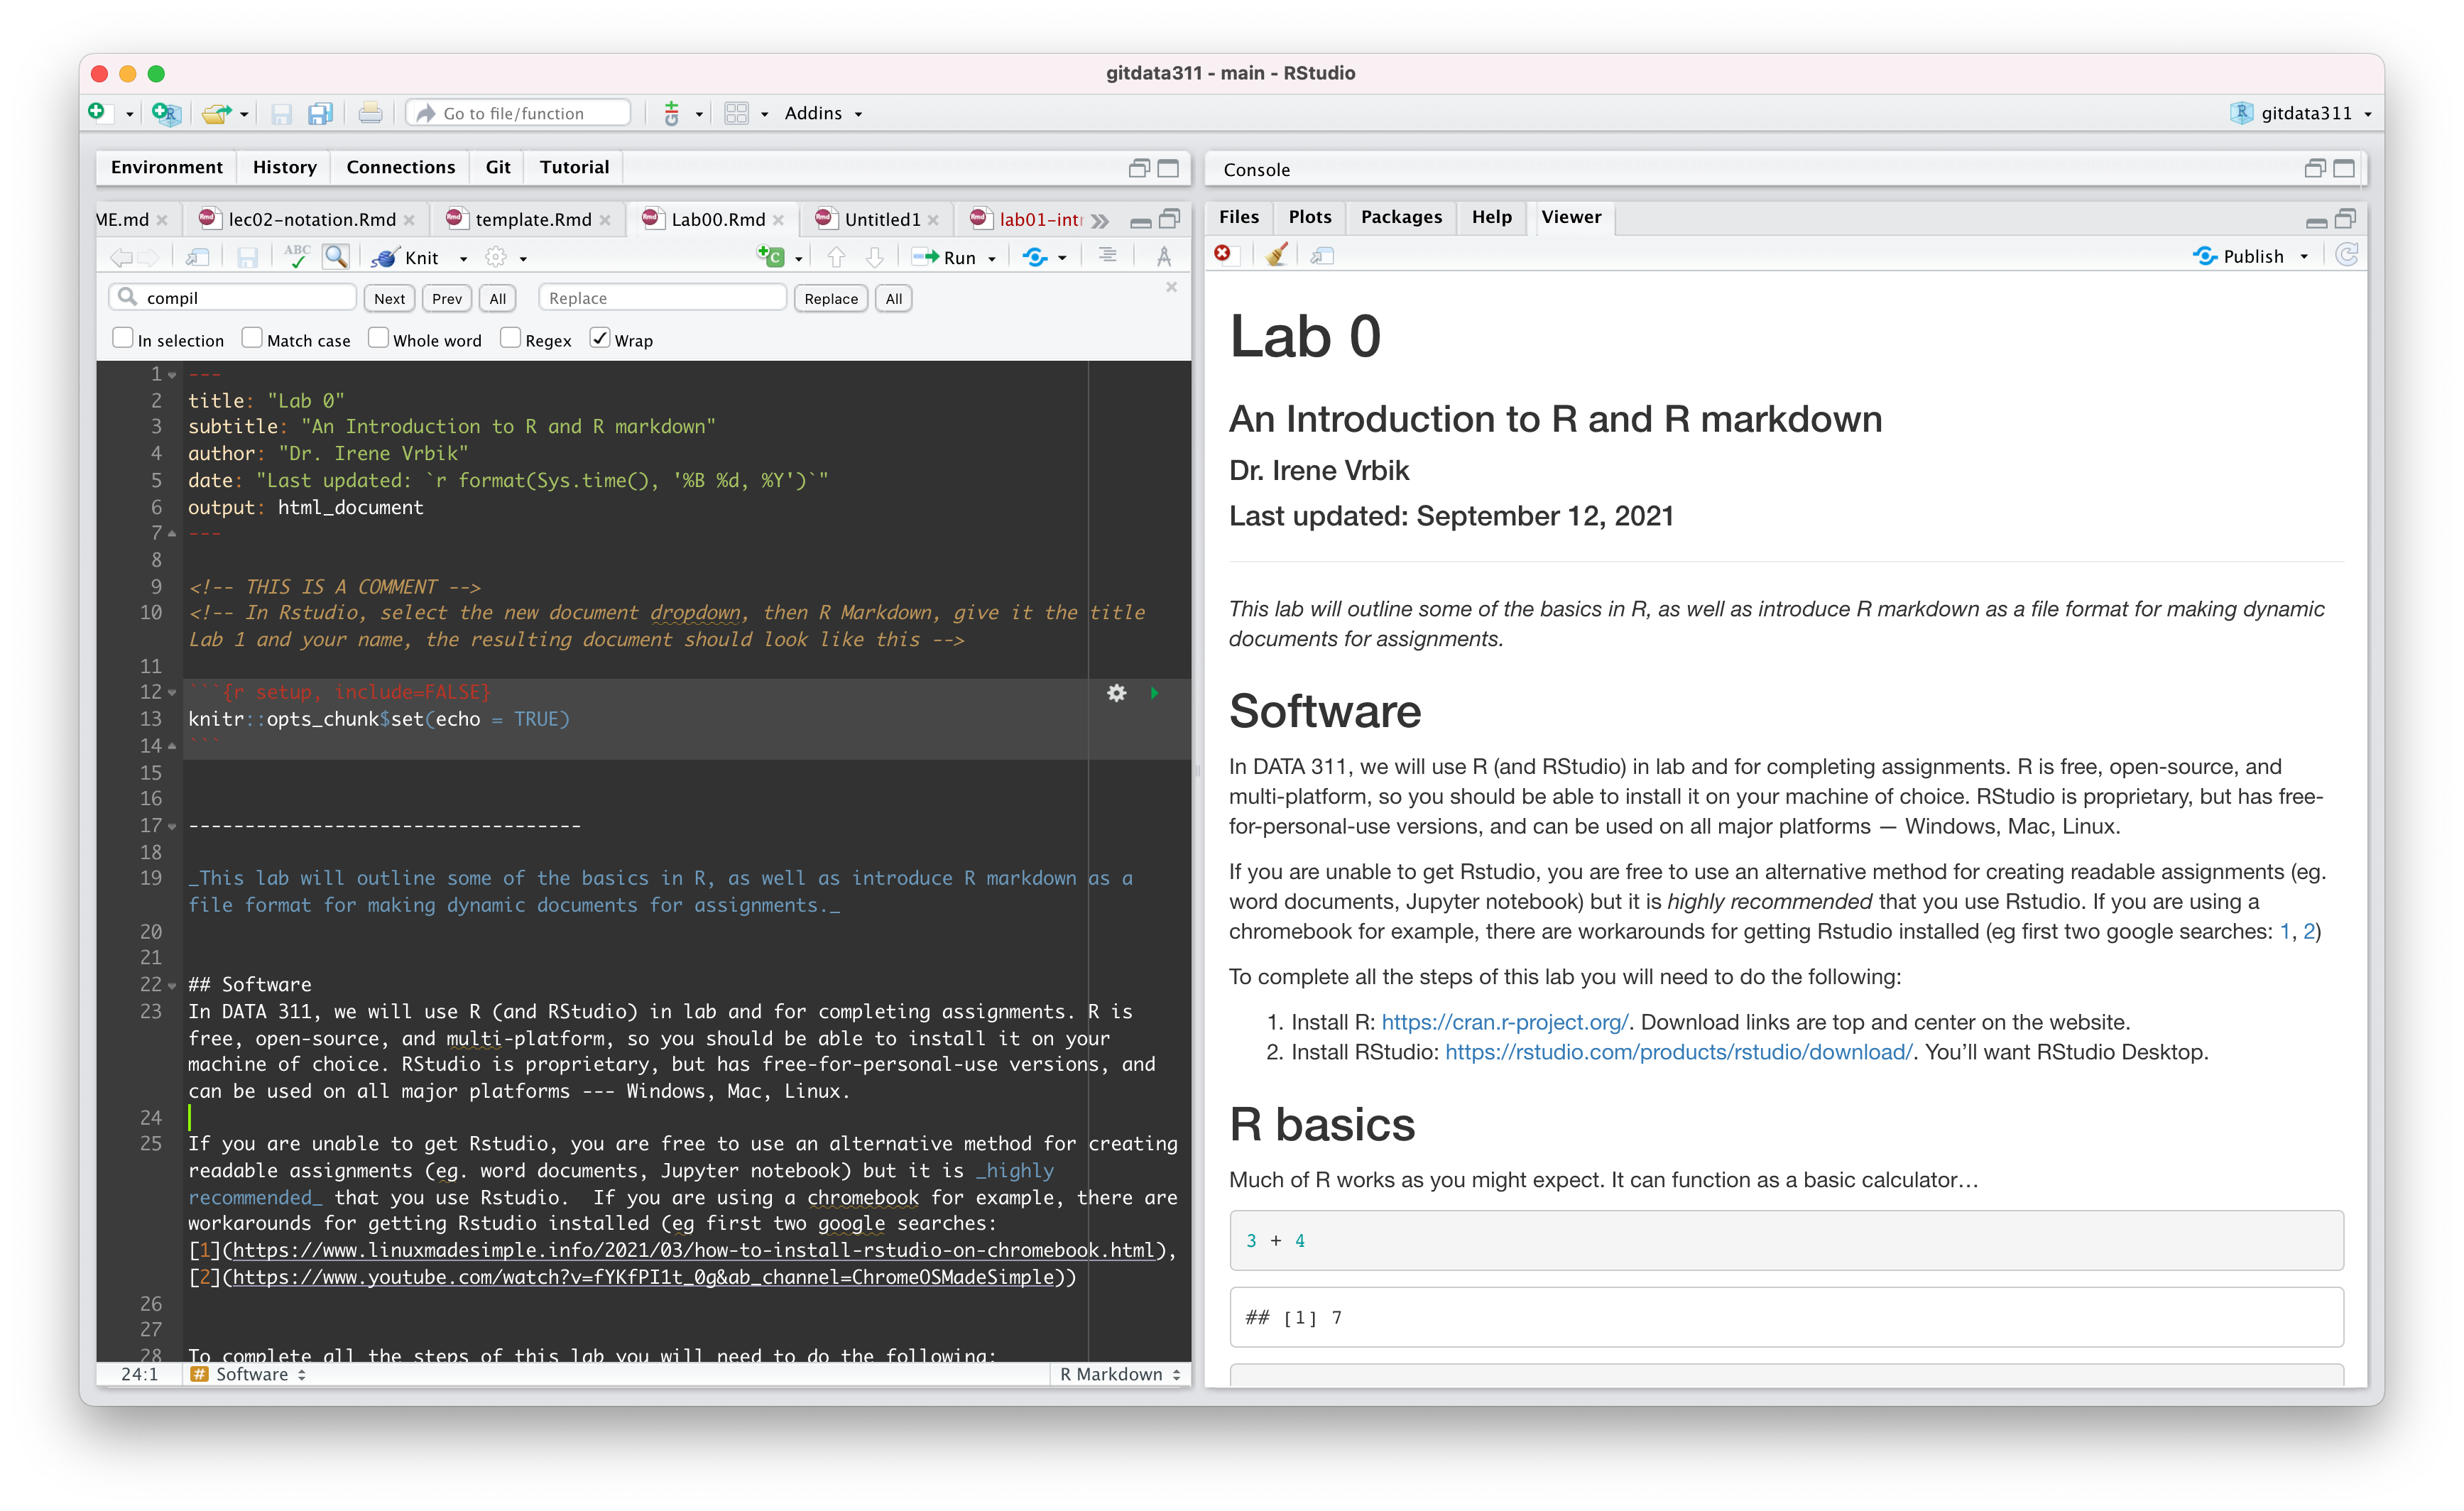Open viewer content in new window
This screenshot has width=2464, height=1511.
[x=1322, y=256]
